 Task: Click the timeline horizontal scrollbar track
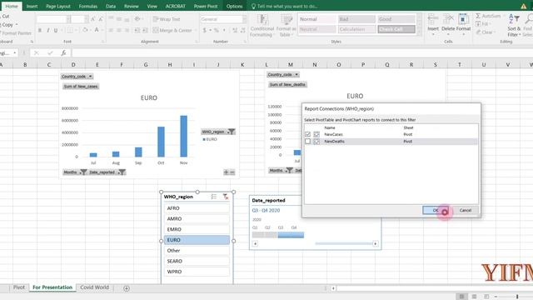pos(343,243)
